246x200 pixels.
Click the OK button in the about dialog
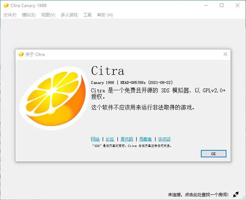[x=214, y=154]
